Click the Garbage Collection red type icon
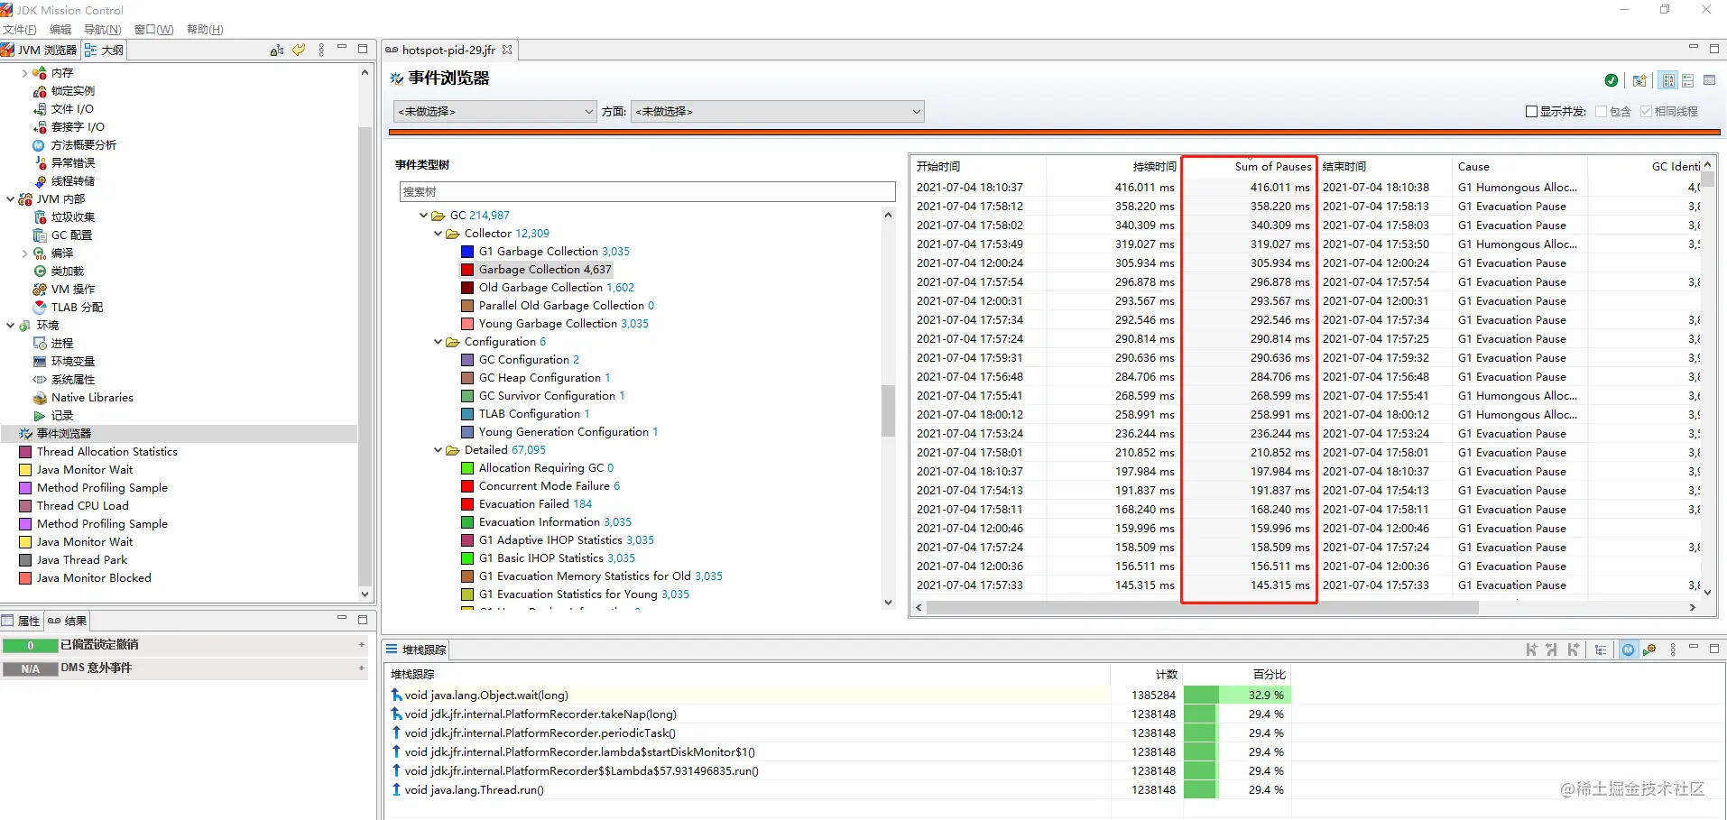Screen dimensions: 1727x820 tap(467, 270)
